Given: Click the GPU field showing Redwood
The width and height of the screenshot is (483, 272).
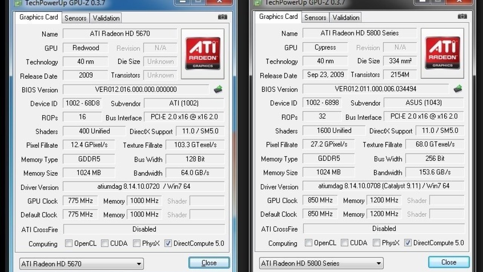Looking at the screenshot, I should [86, 48].
